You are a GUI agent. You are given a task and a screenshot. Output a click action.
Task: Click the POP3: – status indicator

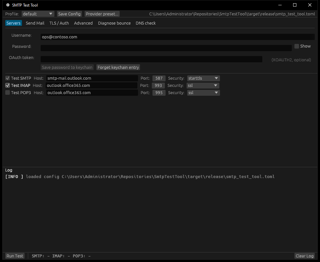(x=82, y=256)
